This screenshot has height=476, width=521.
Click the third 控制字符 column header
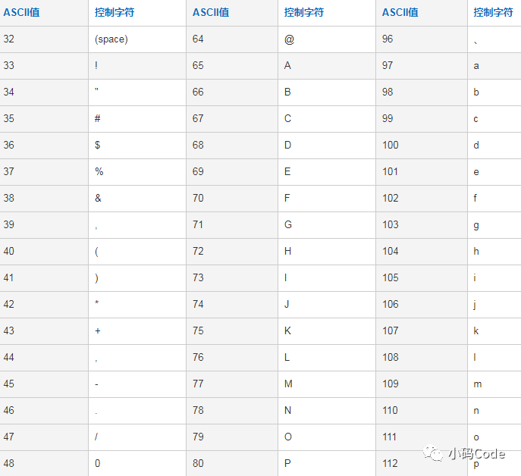point(494,12)
